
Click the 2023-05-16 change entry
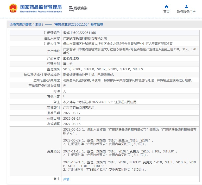click(130, 131)
